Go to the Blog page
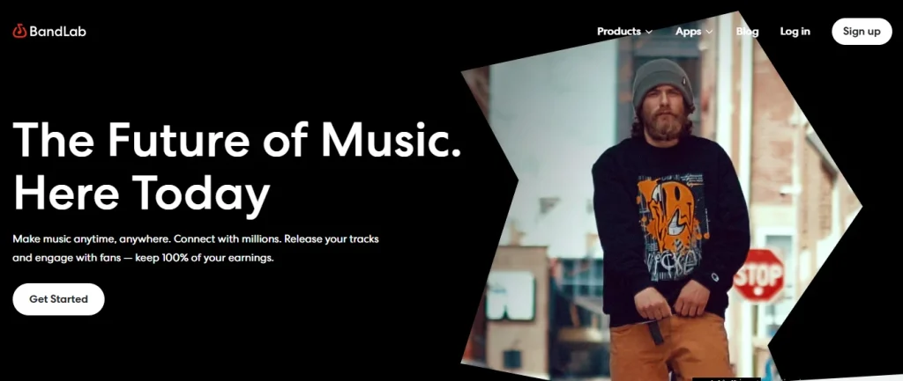Screen dimensions: 903x381 click(747, 32)
